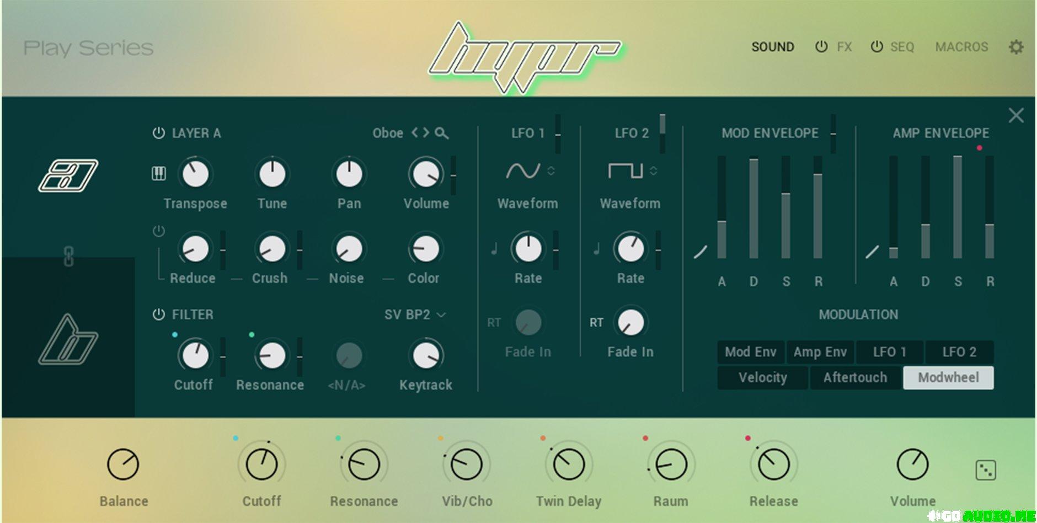Select the Layer B logo icon in sidebar
This screenshot has height=523, width=1037.
[x=68, y=340]
